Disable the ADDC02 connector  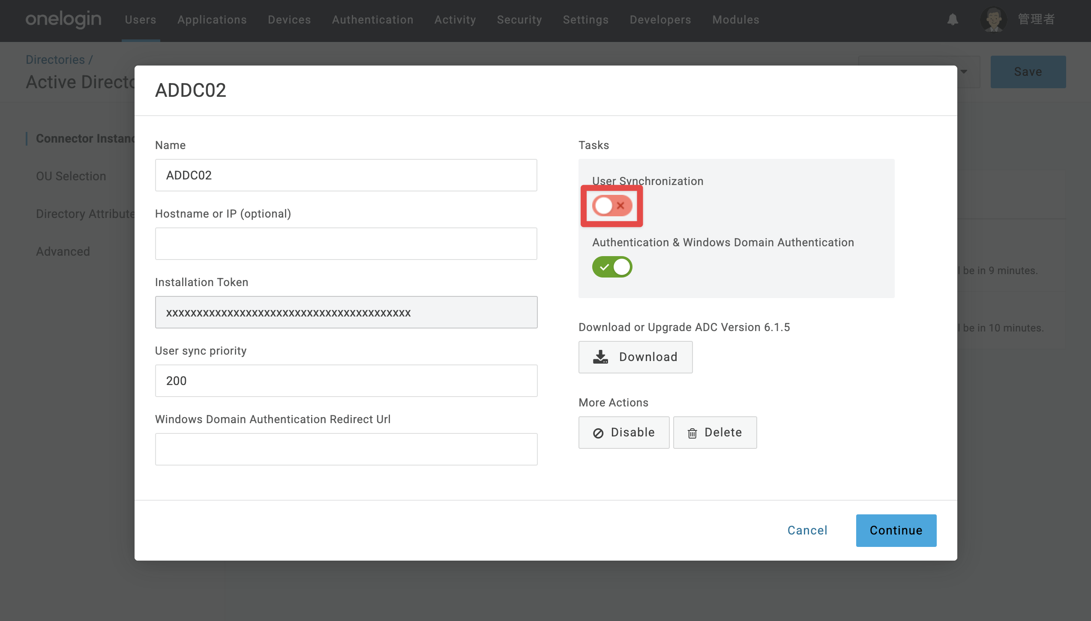coord(624,433)
